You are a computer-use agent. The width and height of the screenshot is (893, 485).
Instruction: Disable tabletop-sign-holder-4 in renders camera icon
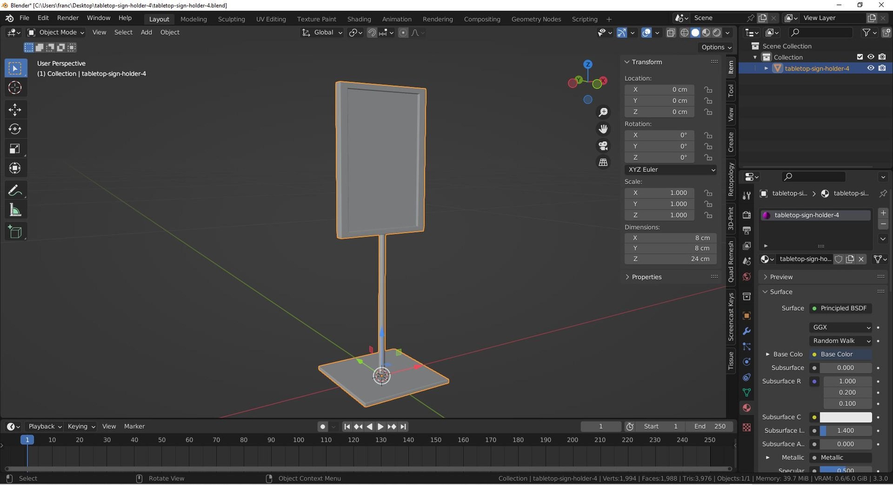click(882, 68)
